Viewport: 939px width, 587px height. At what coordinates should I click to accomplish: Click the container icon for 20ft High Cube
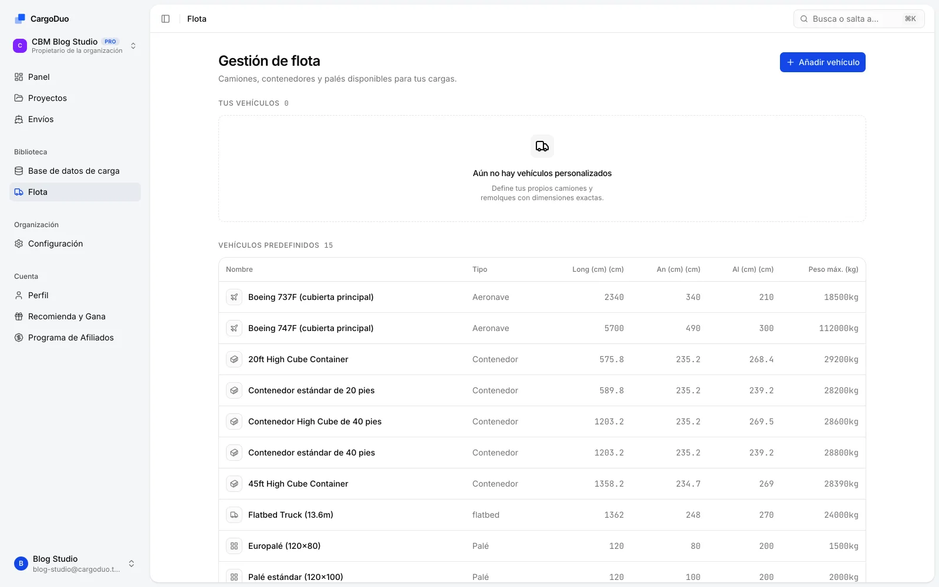tap(234, 359)
